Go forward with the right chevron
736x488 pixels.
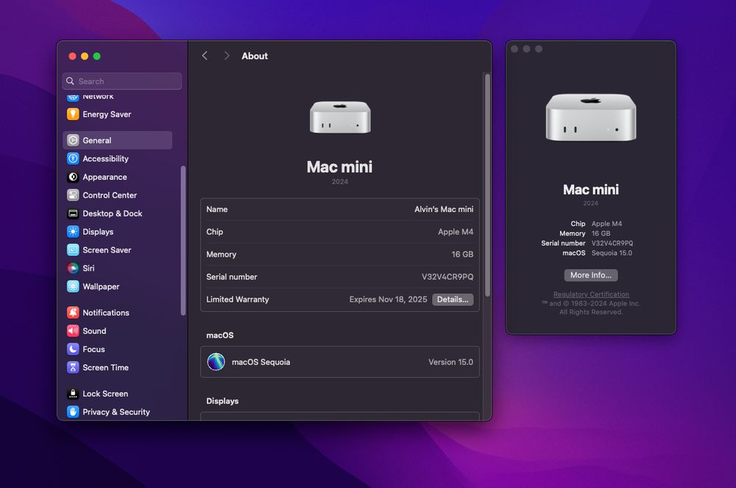[227, 56]
